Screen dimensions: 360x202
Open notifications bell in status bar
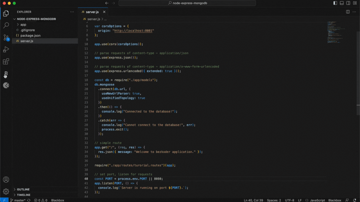[x=354, y=200]
